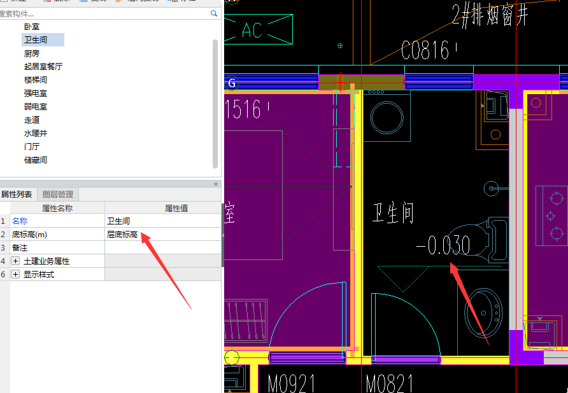Screen dimensions: 568x393
Task: Click the panel collapse handle beside drawing
Action: pos(223,235)
